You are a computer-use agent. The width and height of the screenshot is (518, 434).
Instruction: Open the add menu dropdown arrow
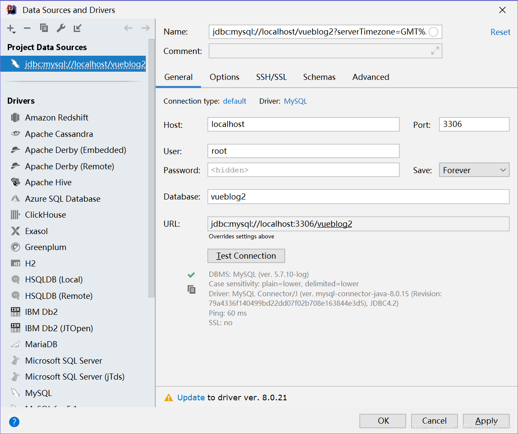coord(14,33)
